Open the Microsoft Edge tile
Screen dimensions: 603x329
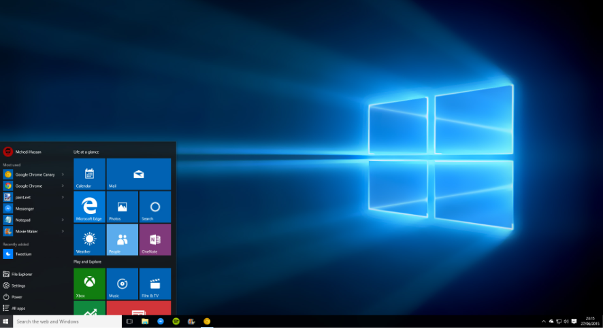89,207
